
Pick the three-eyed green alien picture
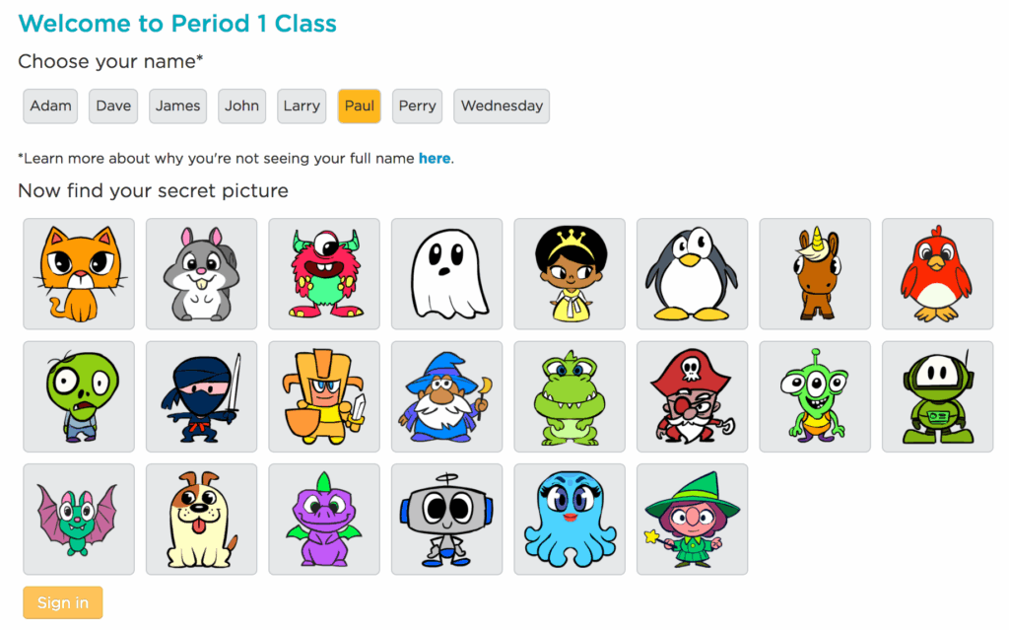click(x=815, y=396)
